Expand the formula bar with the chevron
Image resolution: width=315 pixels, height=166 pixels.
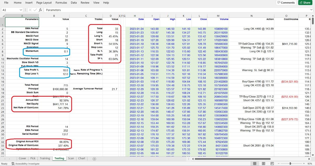coord(312,10)
